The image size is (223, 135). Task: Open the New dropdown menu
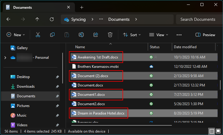(x=16, y=35)
